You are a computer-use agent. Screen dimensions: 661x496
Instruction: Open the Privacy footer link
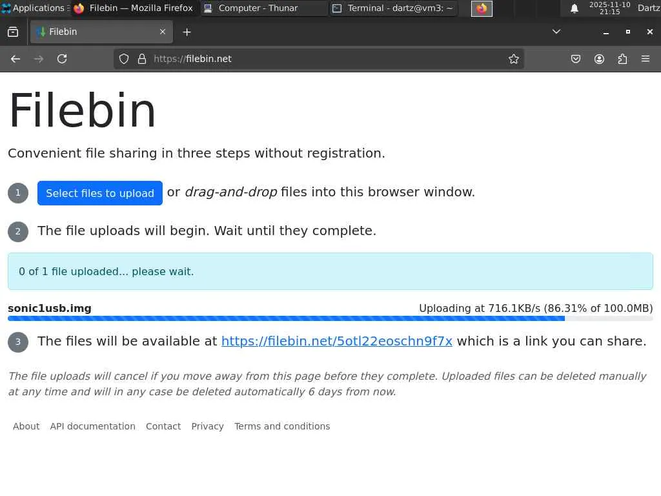[x=207, y=426]
